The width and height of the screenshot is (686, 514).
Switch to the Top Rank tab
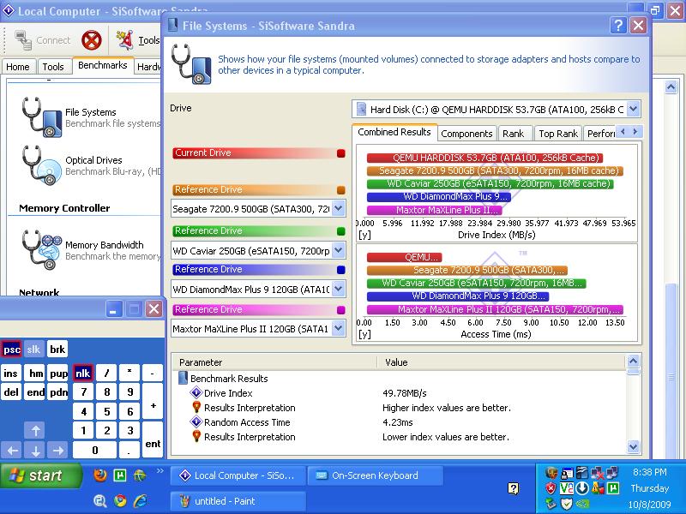click(557, 134)
